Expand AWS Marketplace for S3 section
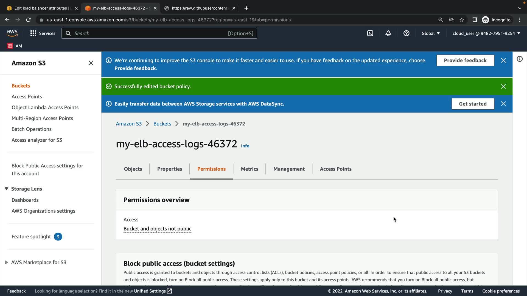The width and height of the screenshot is (527, 296). [7, 262]
